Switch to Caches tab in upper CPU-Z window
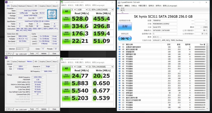This screenshot has height=113, width=212. pyautogui.click(x=14, y=6)
